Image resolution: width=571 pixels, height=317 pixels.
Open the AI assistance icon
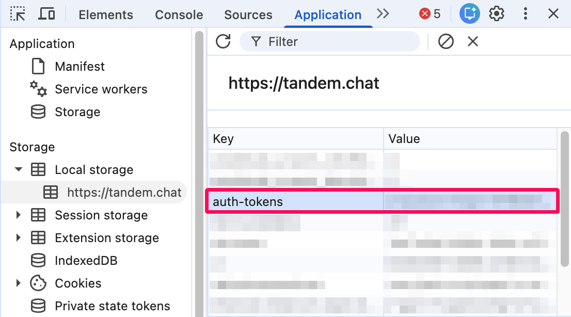(x=469, y=14)
